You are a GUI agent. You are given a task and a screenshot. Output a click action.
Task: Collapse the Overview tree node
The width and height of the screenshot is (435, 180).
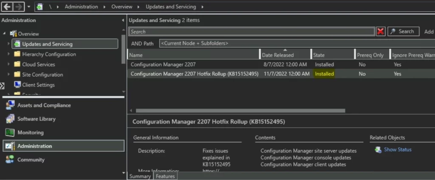4,34
